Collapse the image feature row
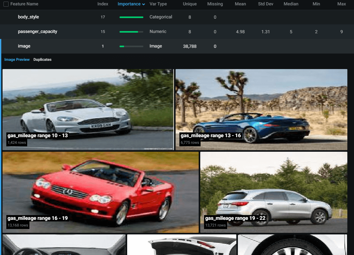Viewport: 354px width, 255px height. coord(177,46)
